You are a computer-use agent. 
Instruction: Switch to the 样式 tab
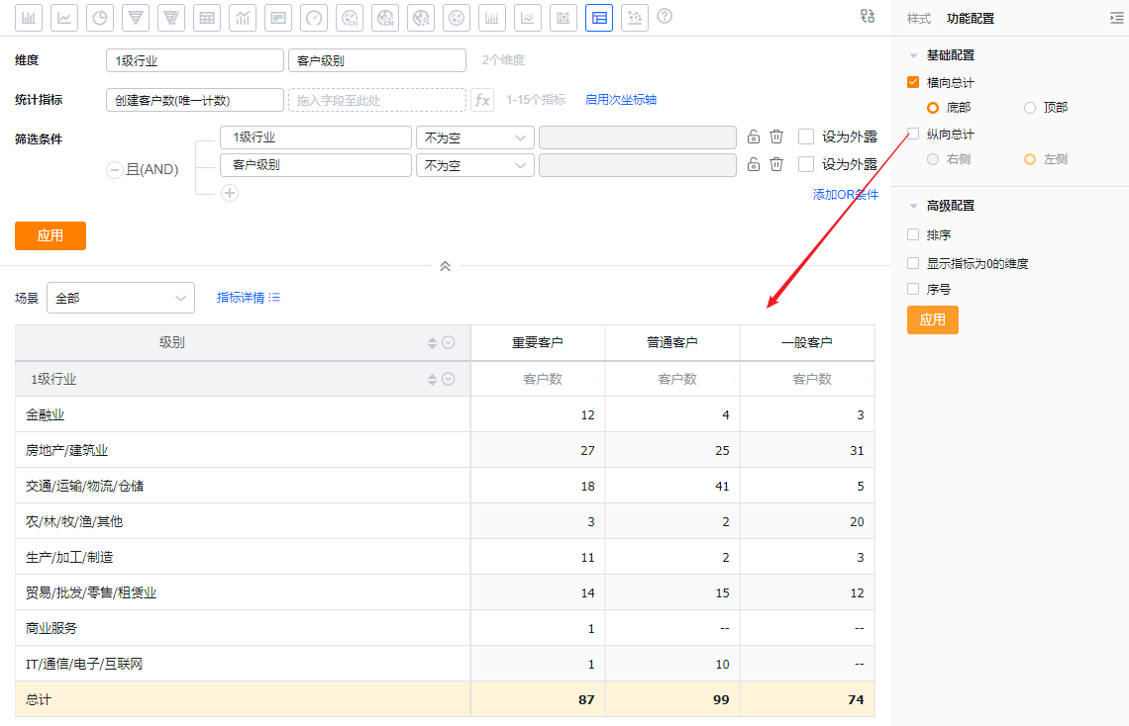click(x=919, y=19)
